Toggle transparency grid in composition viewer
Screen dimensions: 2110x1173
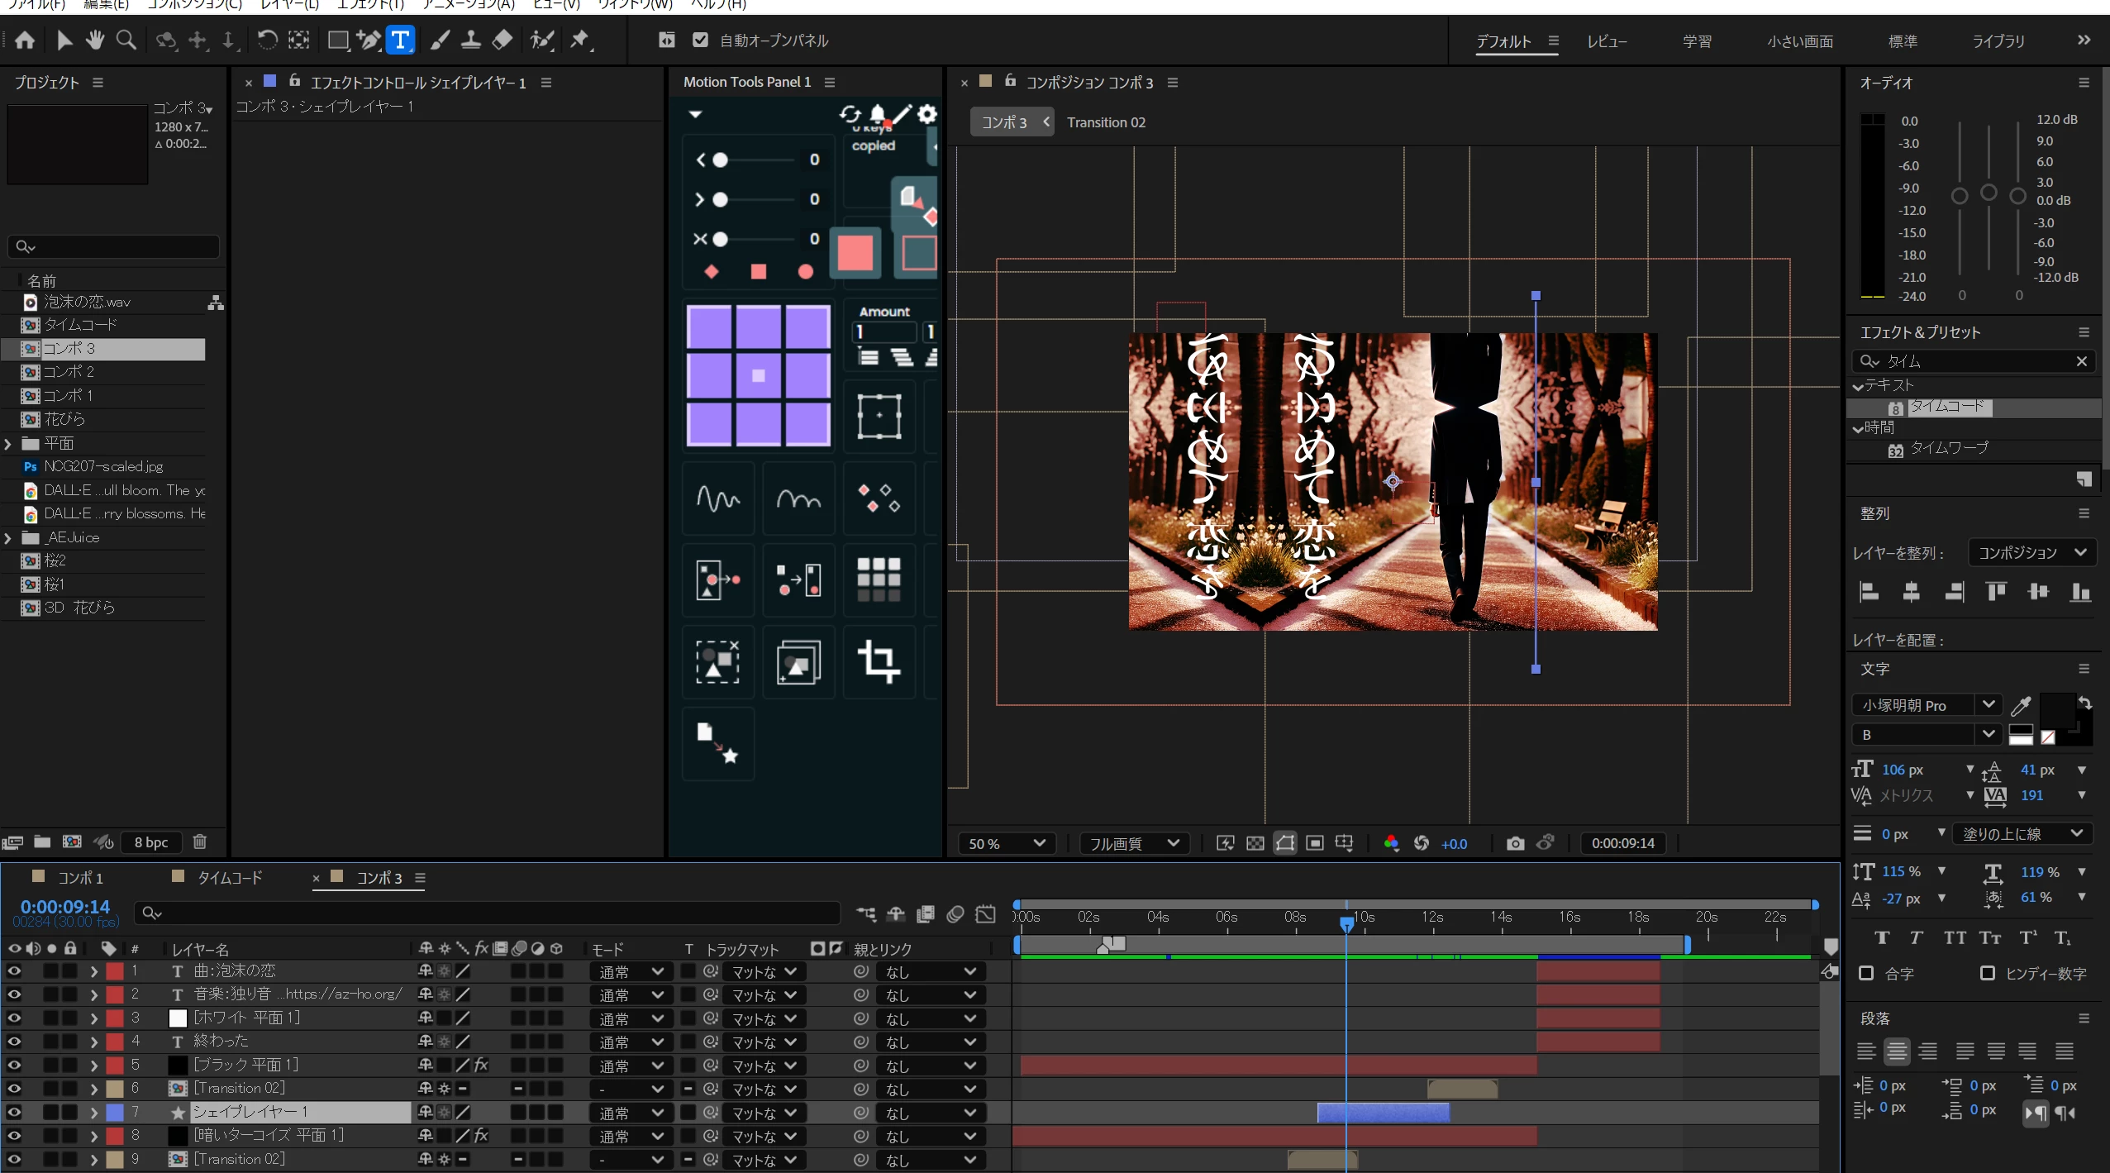click(x=1255, y=843)
